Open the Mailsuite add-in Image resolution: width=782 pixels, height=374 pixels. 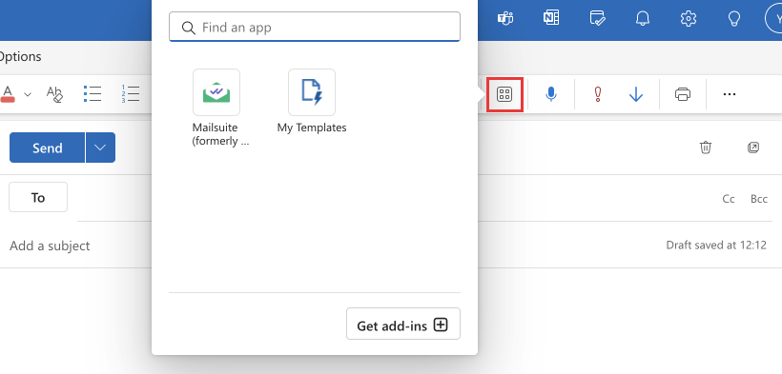pos(216,92)
